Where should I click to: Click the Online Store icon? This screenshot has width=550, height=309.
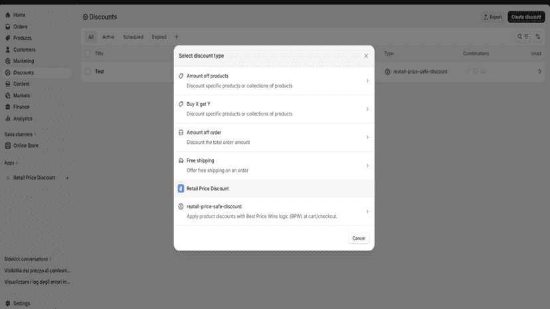8,145
